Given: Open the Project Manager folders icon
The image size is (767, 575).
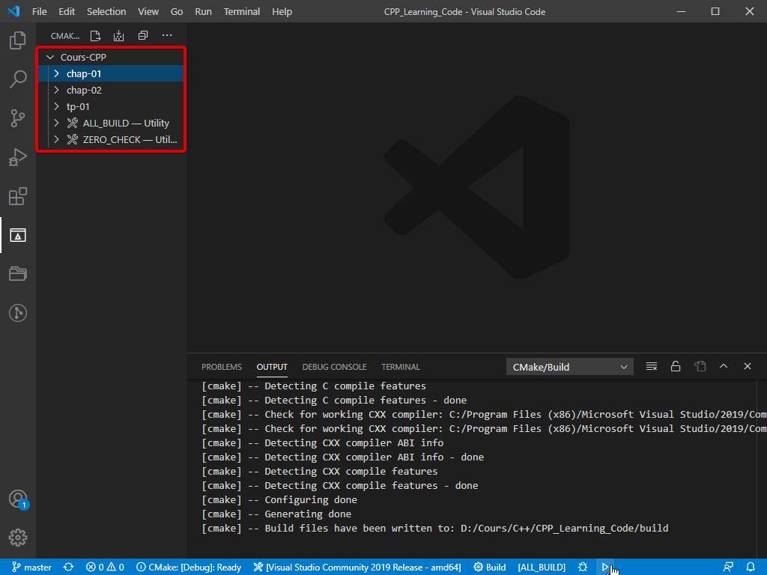Looking at the screenshot, I should tap(18, 274).
